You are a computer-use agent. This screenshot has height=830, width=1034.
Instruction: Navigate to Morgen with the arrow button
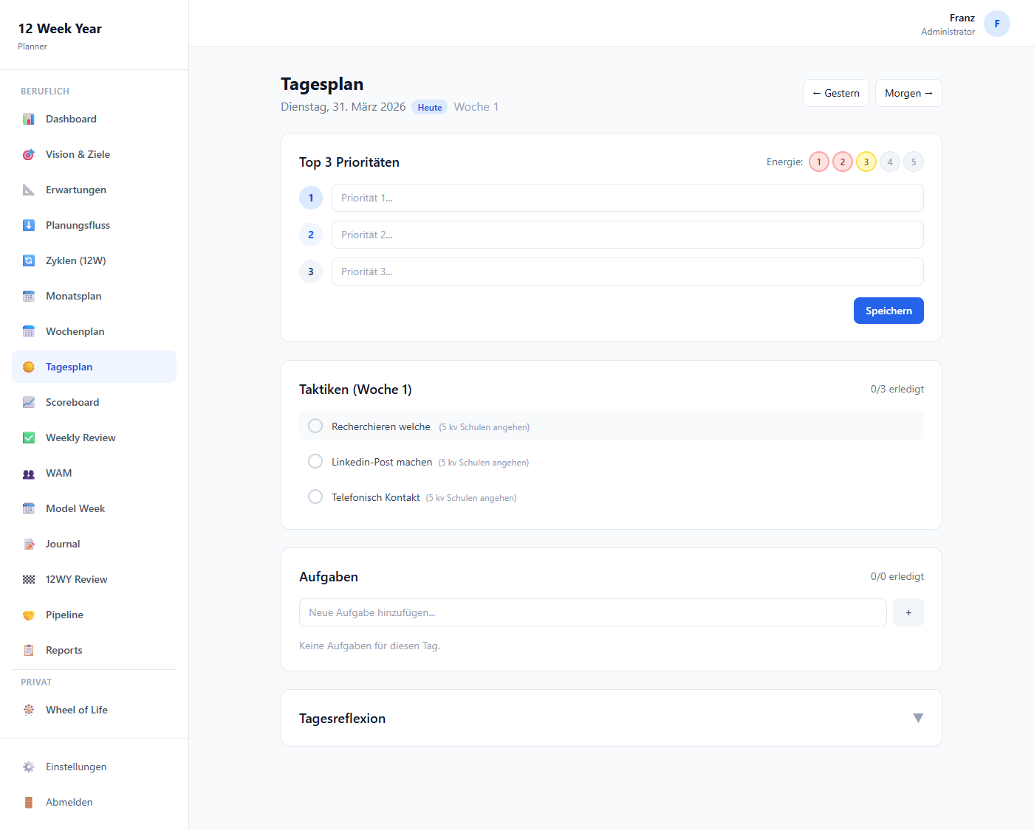pos(908,93)
